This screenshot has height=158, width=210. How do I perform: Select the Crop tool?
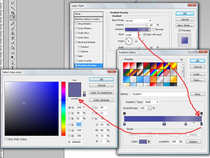click(x=13, y=13)
